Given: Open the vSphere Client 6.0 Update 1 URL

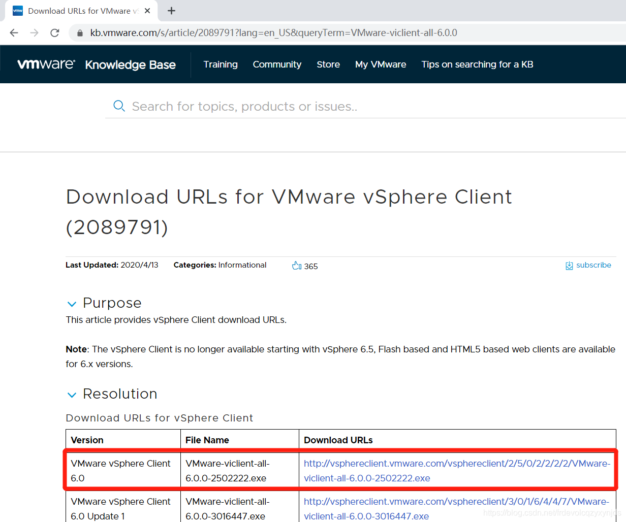Looking at the screenshot, I should [x=457, y=509].
